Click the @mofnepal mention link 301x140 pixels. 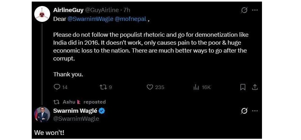(128, 19)
